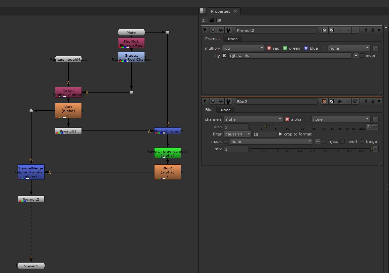Image resolution: width=389 pixels, height=273 pixels.
Task: Open the multiply rgb channel dropdown
Action: (243, 48)
